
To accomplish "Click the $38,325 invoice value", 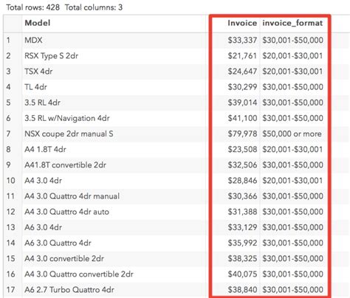I will coord(242,258).
